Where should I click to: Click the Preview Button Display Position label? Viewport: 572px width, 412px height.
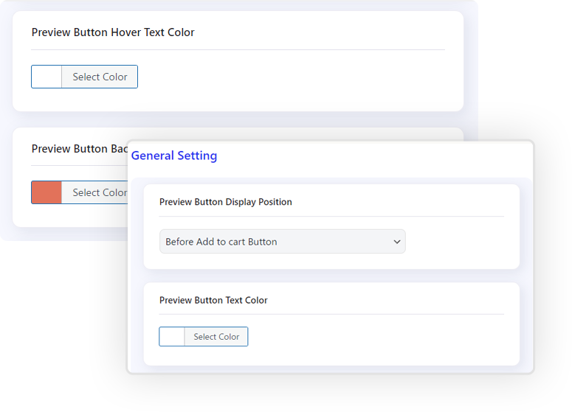225,202
